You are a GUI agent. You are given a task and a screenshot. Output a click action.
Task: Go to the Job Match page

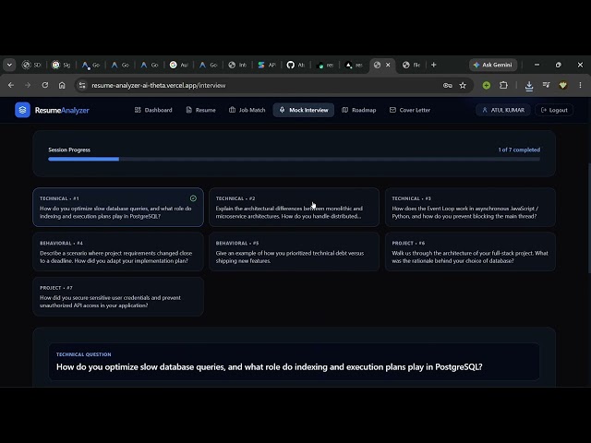click(x=247, y=110)
